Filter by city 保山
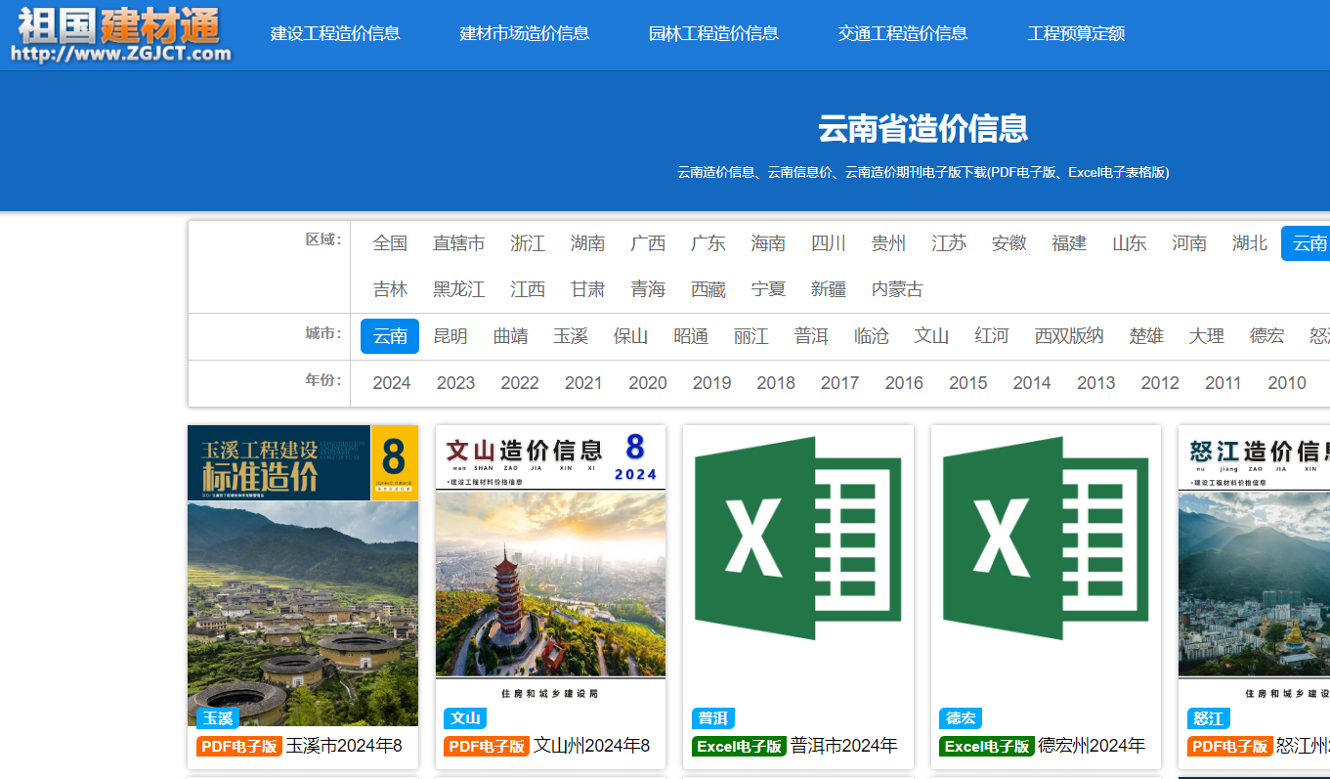1330x779 pixels. [630, 336]
